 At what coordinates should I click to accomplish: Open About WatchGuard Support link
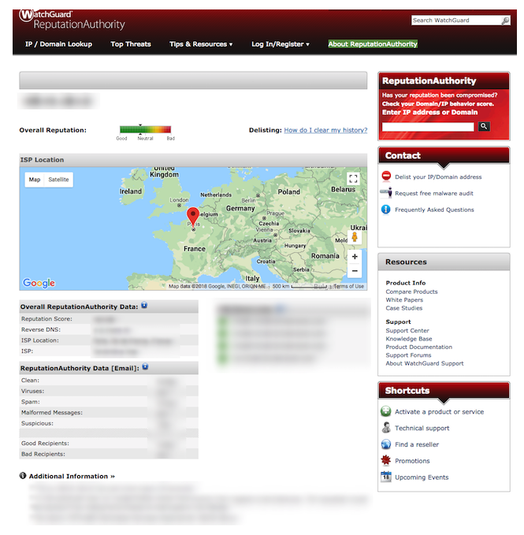(425, 363)
